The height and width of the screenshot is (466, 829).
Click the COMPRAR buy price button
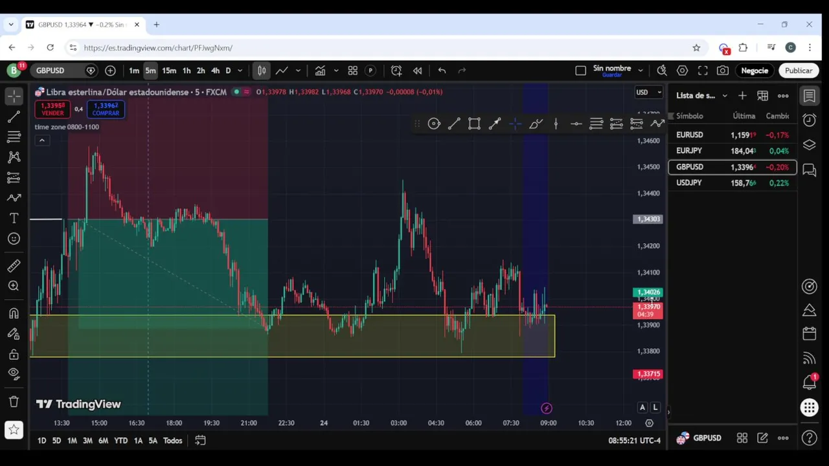(106, 109)
